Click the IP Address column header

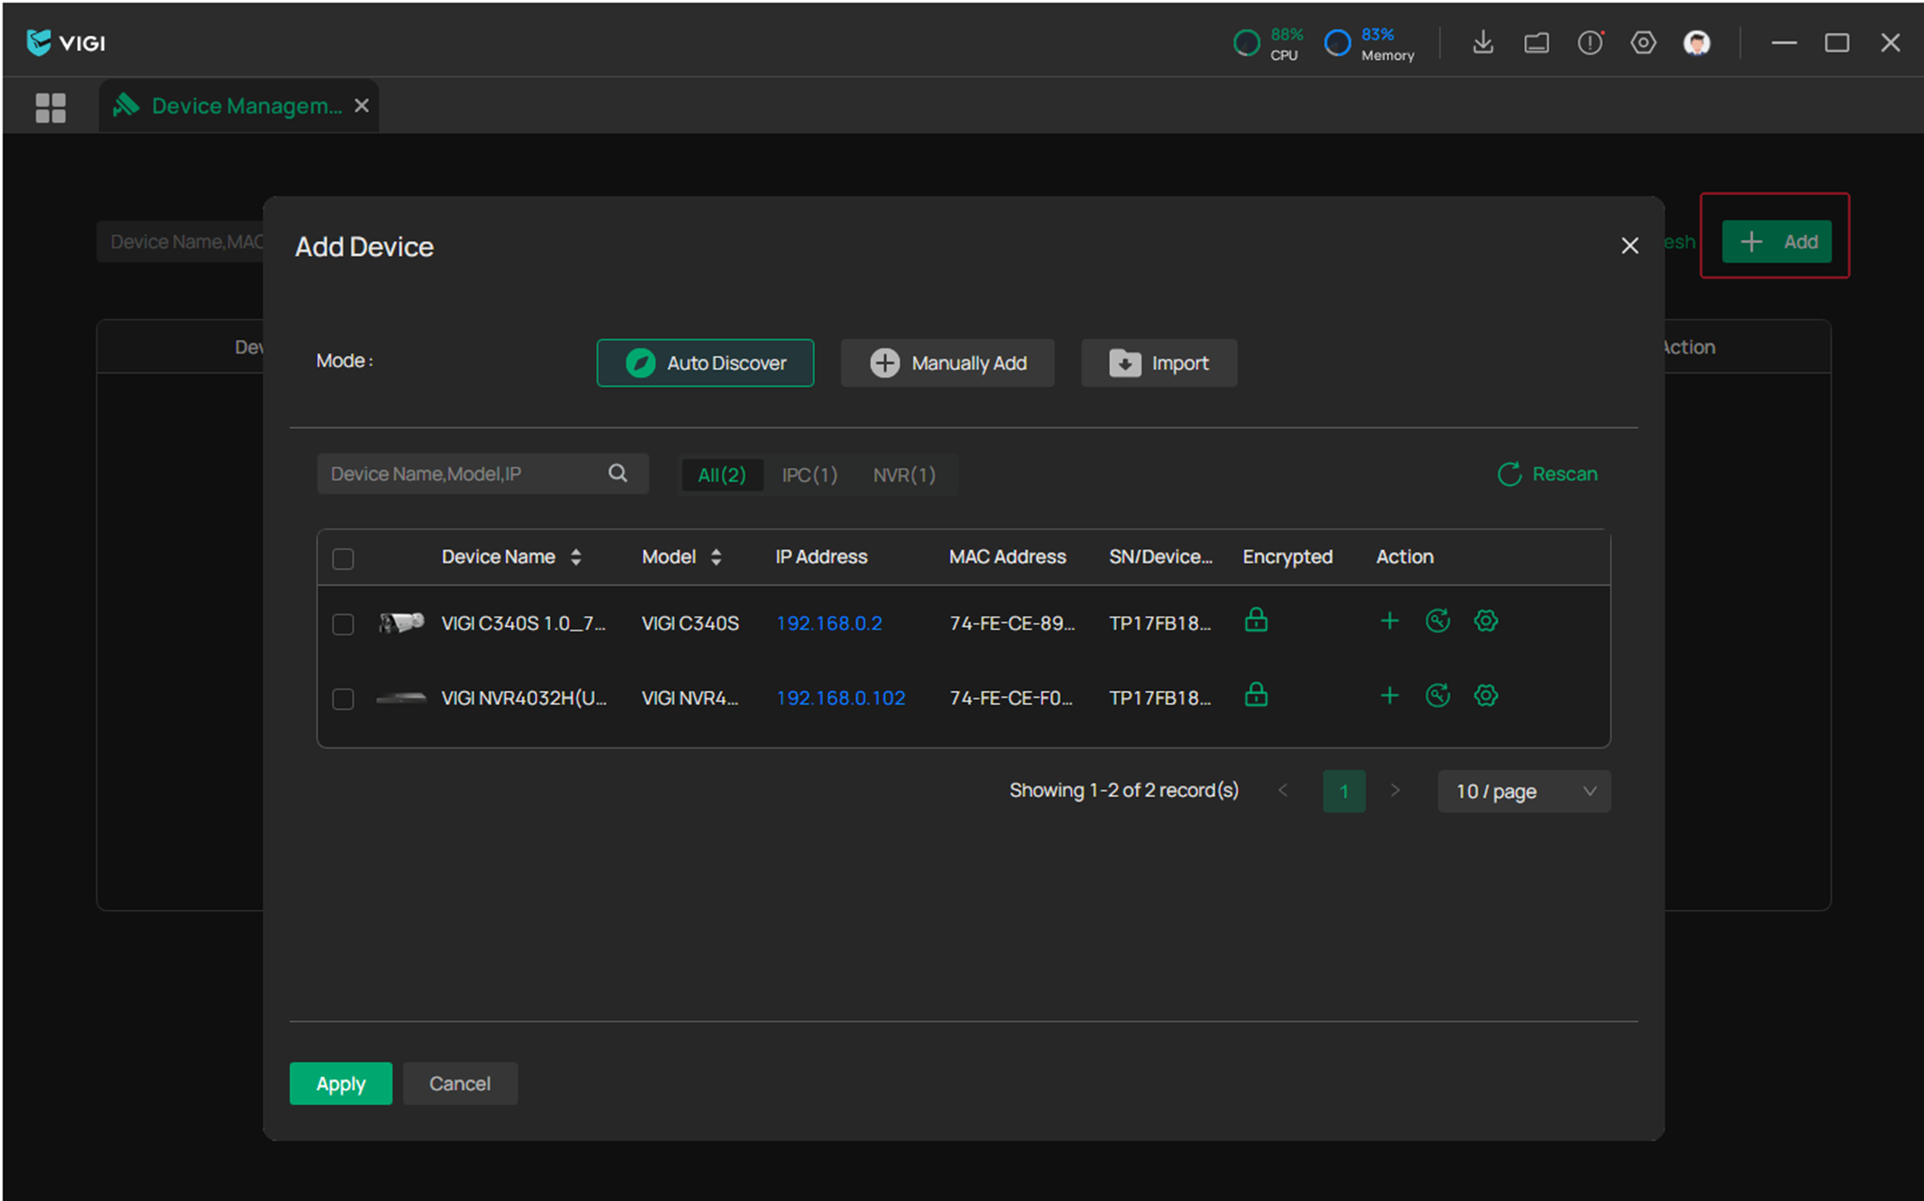click(821, 557)
